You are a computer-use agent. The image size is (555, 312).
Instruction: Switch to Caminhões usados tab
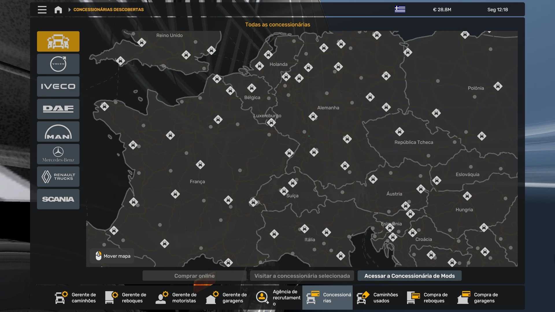click(x=378, y=298)
